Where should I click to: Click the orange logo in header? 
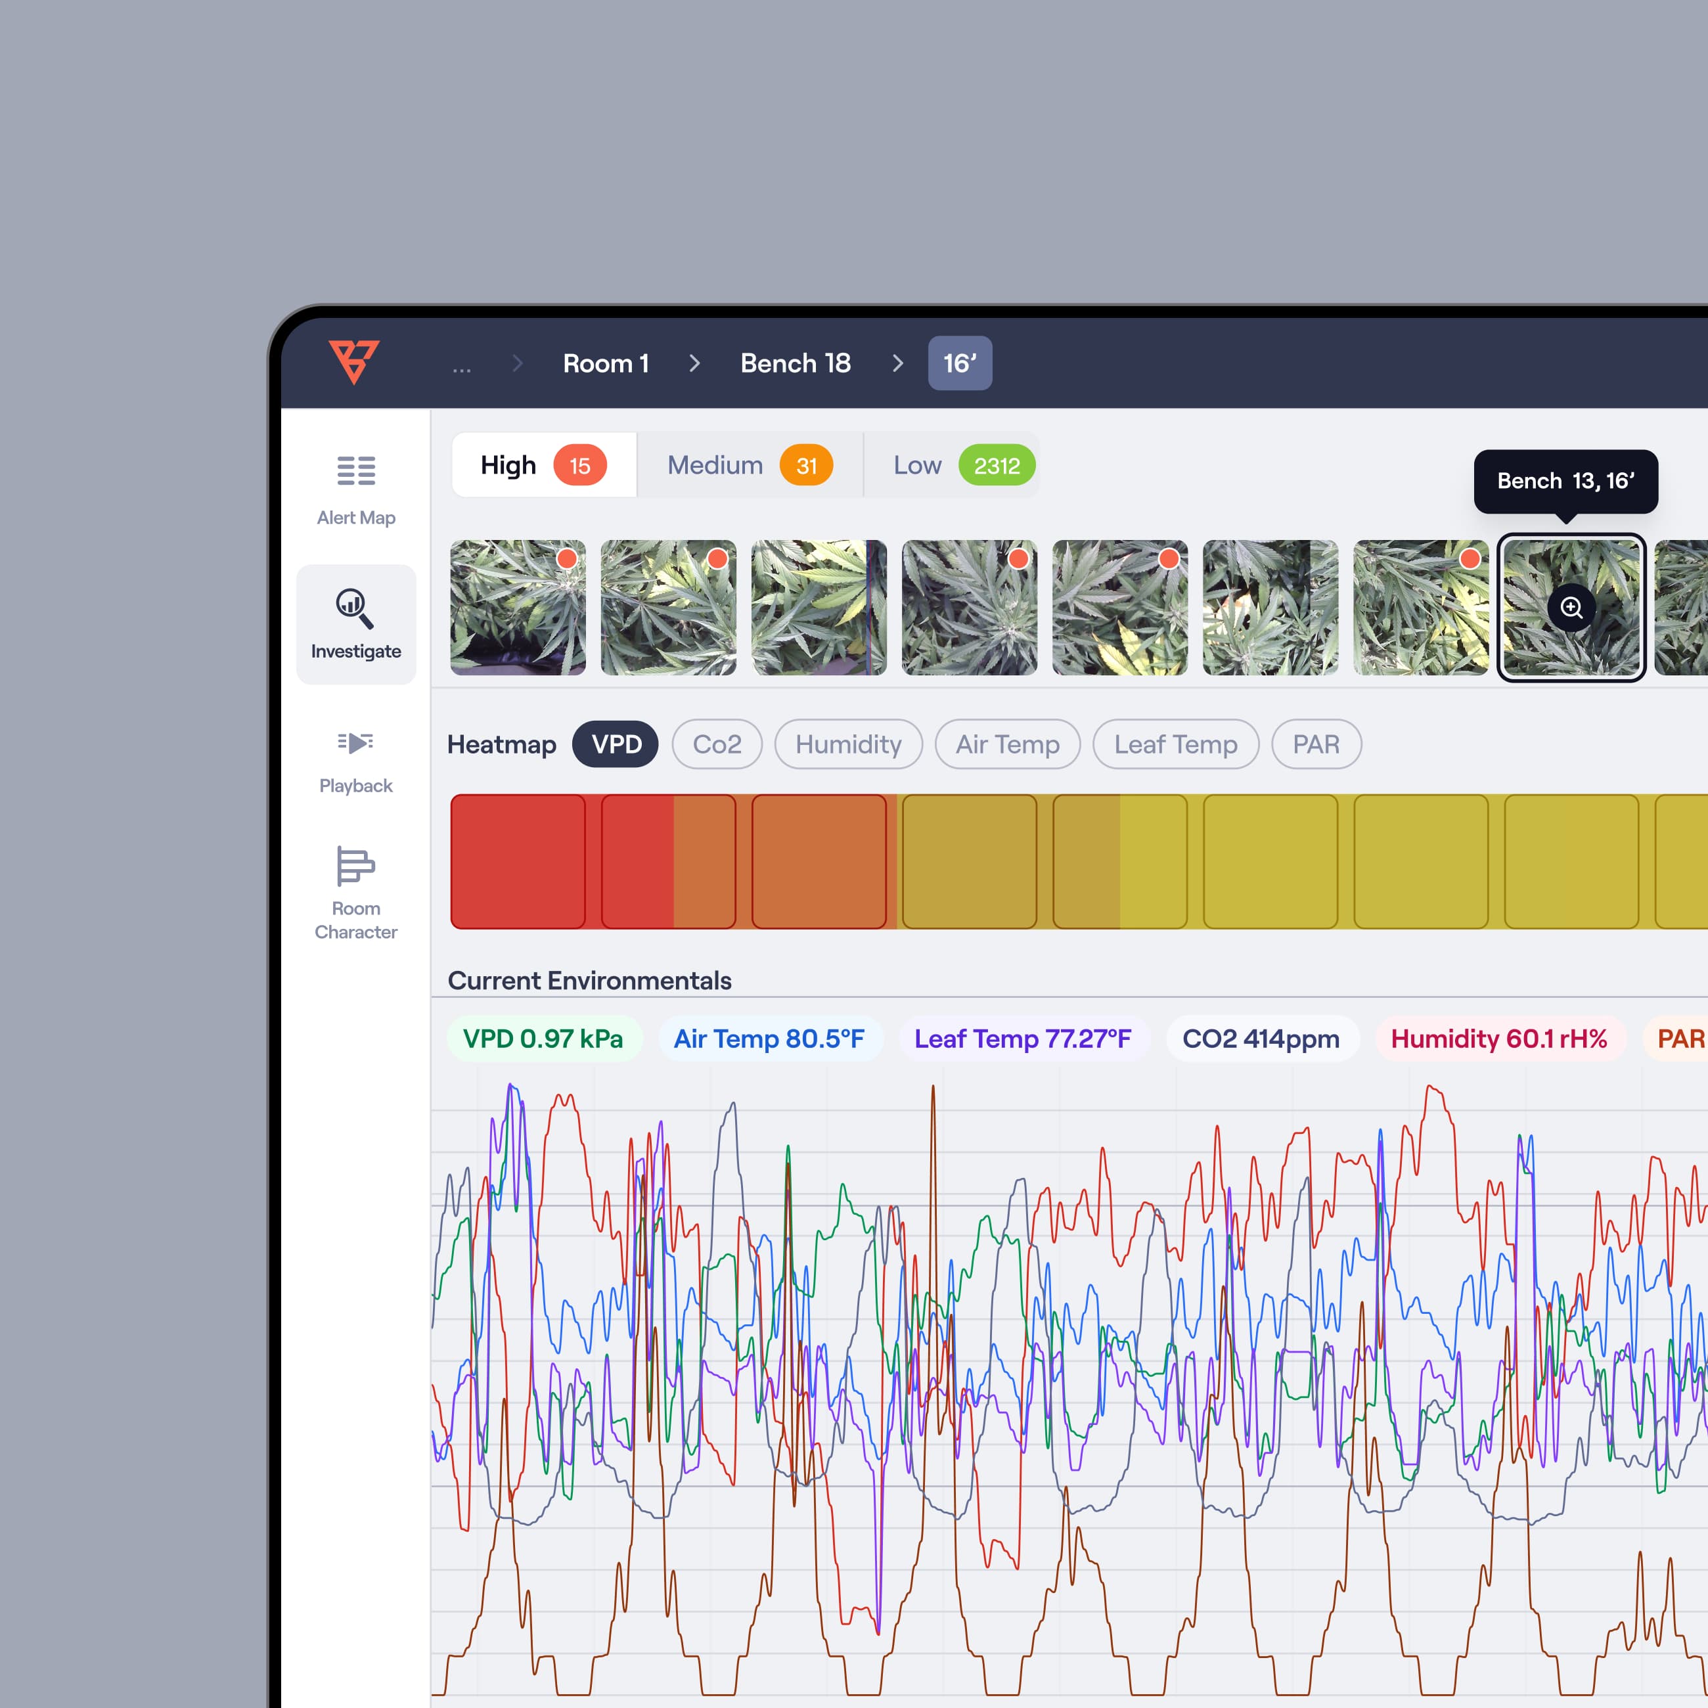tap(355, 361)
